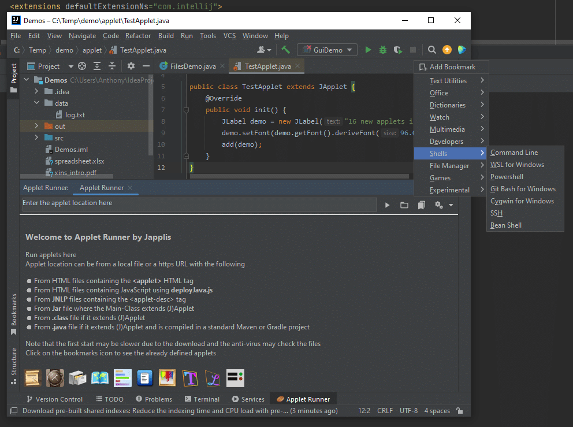
Task: Open the Terminal tool window
Action: tap(202, 399)
